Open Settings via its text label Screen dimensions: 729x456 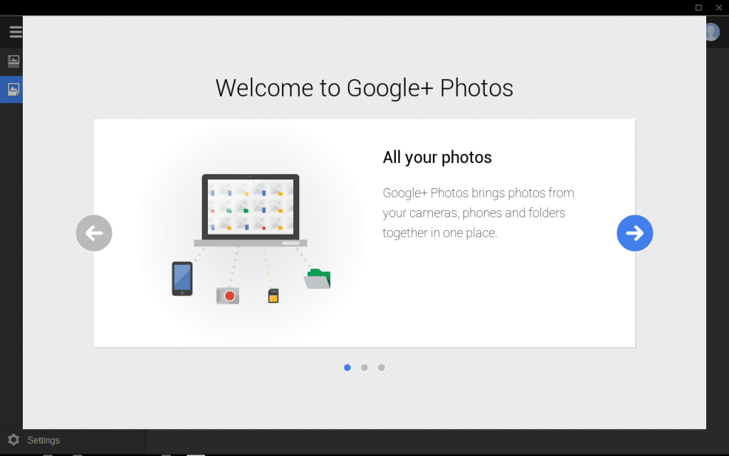(x=43, y=440)
